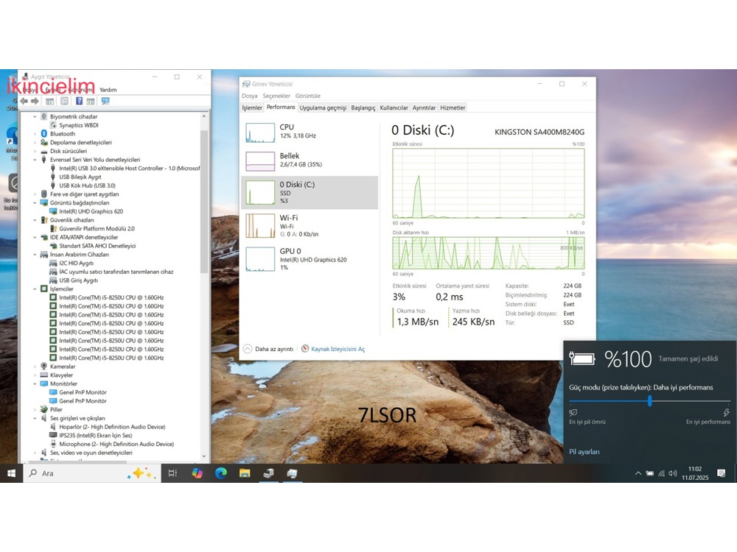Image resolution: width=737 pixels, height=552 pixels.
Task: Click the Task Manager taskbar icon
Action: click(292, 473)
